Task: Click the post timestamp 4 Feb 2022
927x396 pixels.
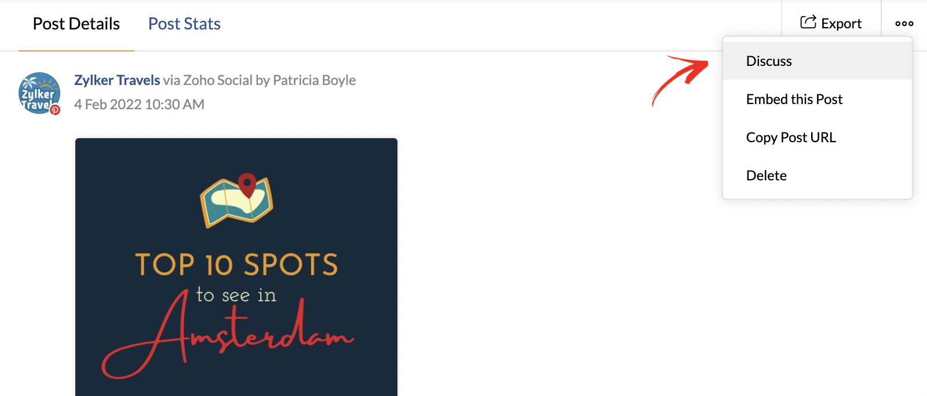Action: point(139,104)
